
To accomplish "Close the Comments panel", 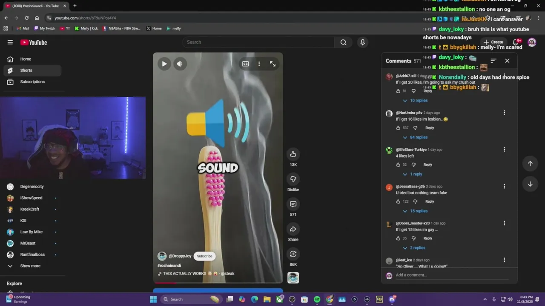I will [507, 61].
